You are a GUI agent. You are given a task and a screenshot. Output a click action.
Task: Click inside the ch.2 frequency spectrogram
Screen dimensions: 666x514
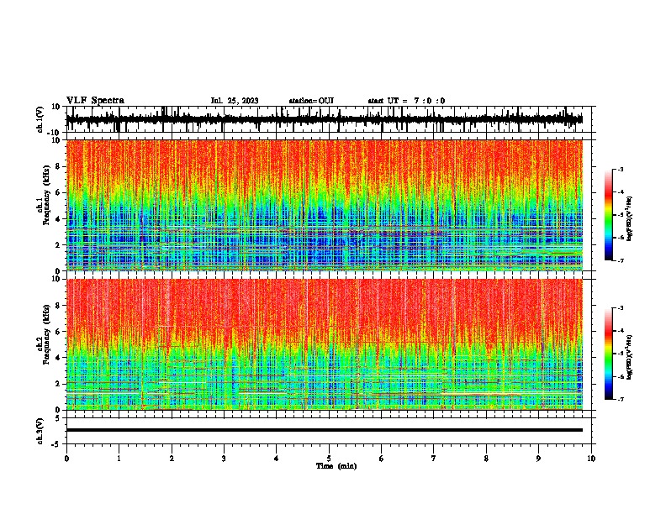coord(325,344)
